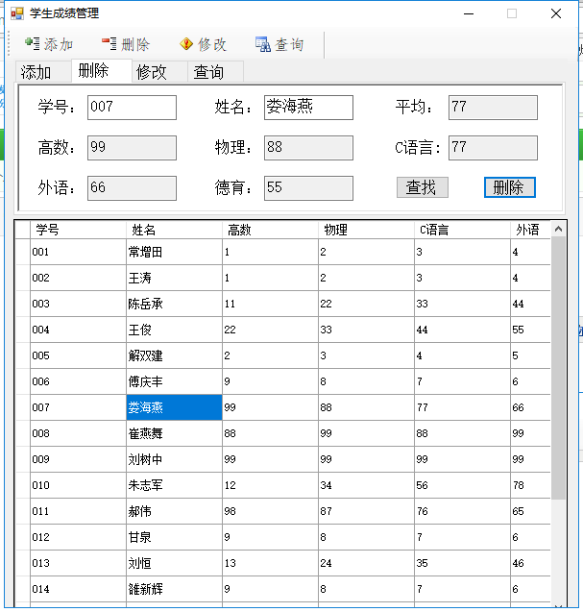
Task: Click the C语言 cell 35 in row 013
Action: [x=462, y=563]
